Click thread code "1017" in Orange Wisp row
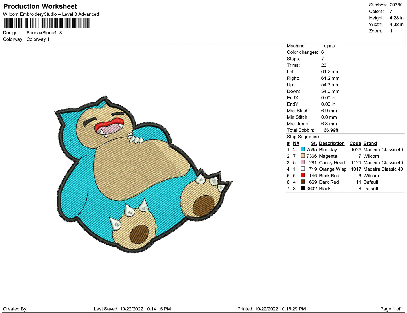The width and height of the screenshot is (407, 313). click(356, 169)
